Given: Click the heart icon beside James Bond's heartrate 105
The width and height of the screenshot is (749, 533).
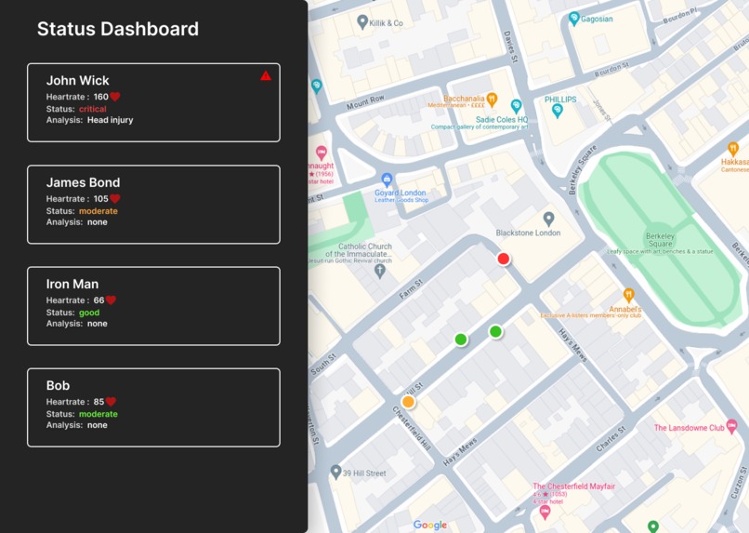Looking at the screenshot, I should coord(115,198).
